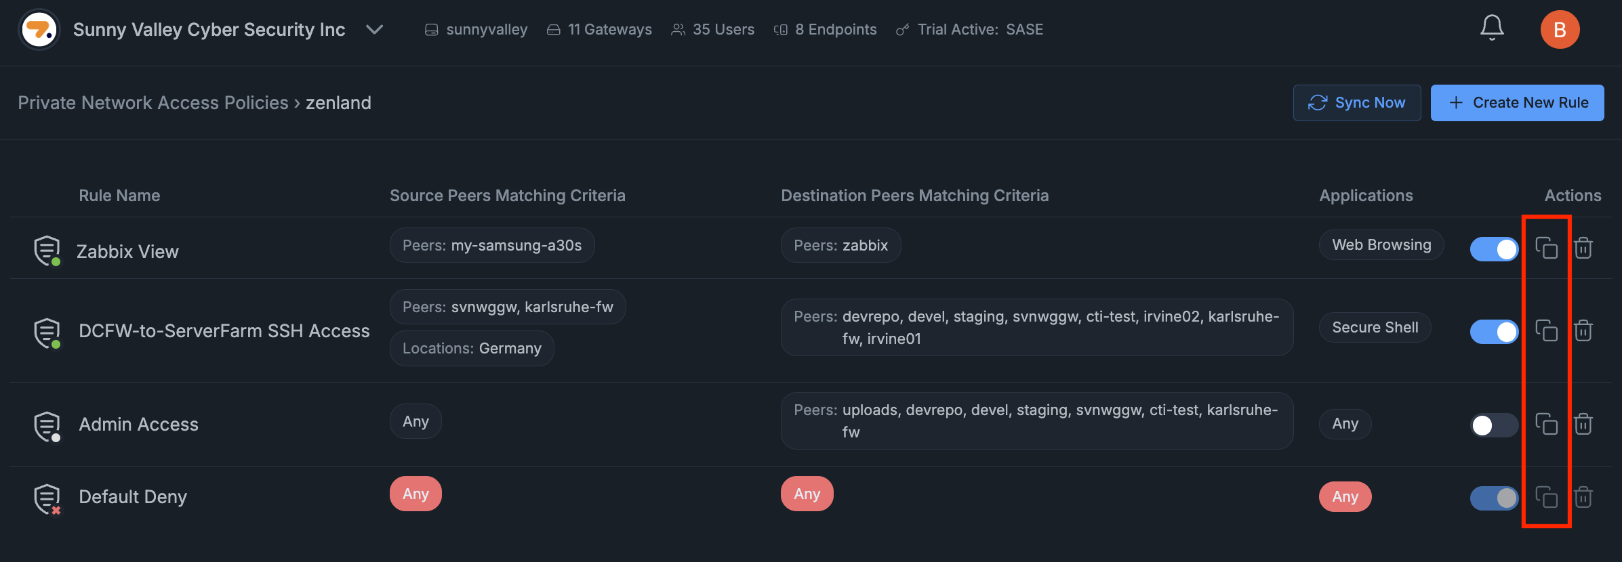Click the Sunny Valley company logo

click(x=39, y=30)
